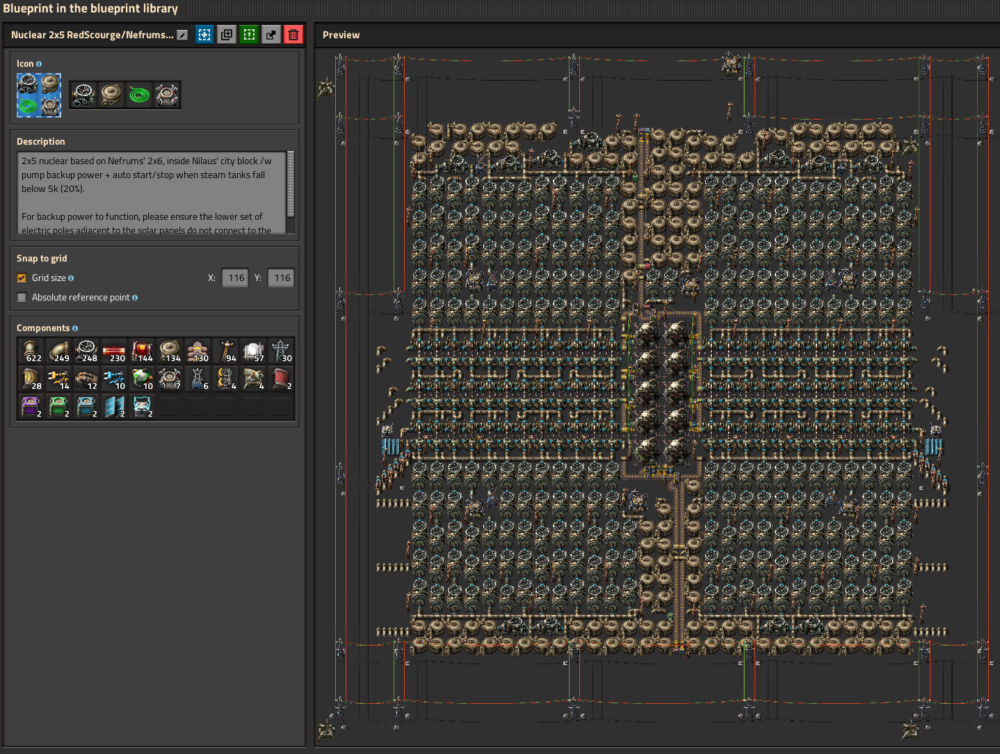Click the blue select new contents button
Image resolution: width=1000 pixels, height=754 pixels.
(x=204, y=35)
